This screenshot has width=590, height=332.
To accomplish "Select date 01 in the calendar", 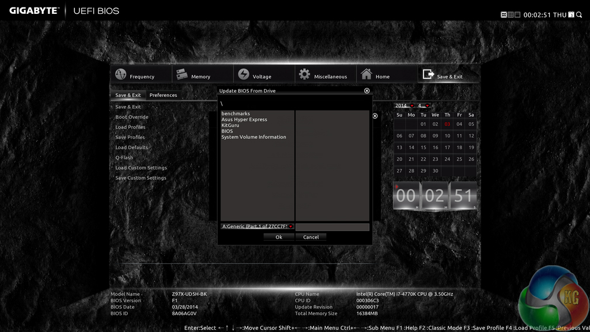I will [x=423, y=124].
